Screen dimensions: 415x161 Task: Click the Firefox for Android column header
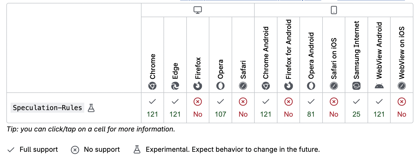click(x=288, y=55)
